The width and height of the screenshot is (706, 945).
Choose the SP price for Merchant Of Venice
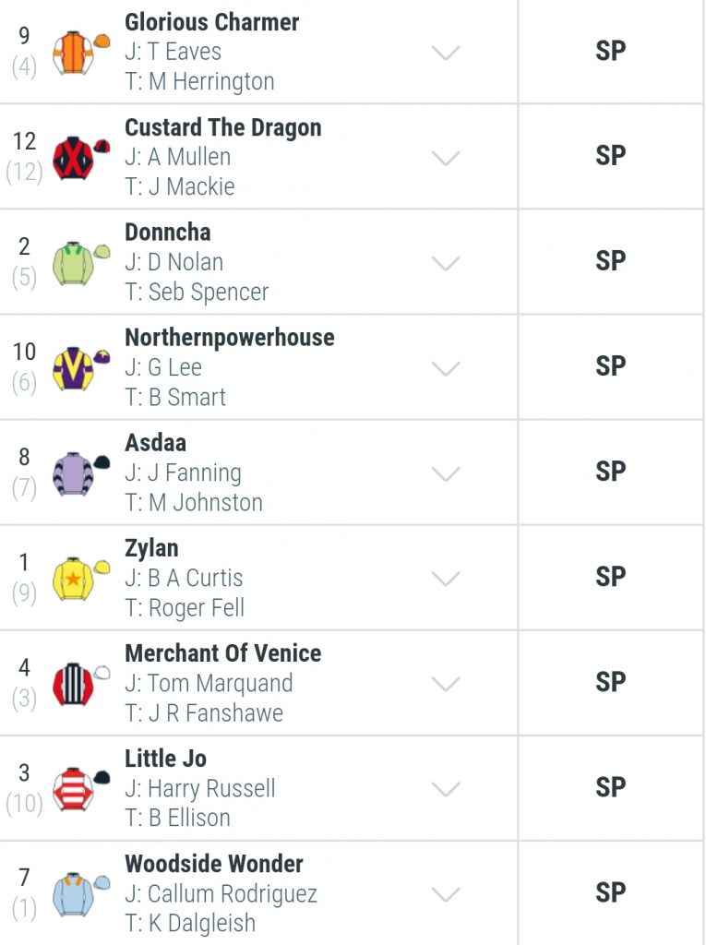click(x=610, y=682)
